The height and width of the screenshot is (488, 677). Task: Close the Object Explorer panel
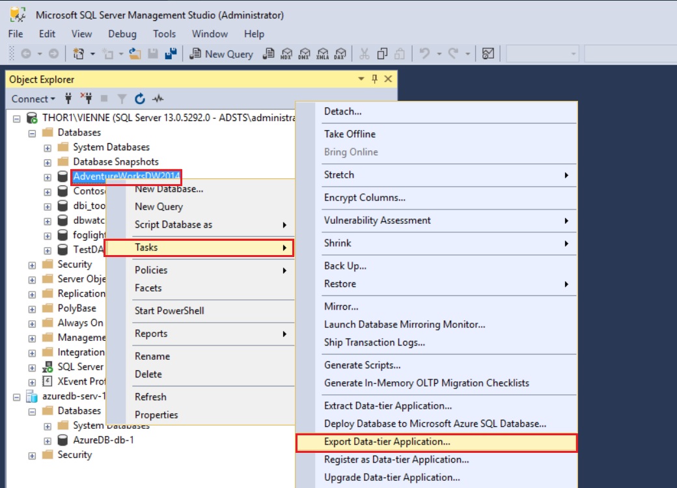(388, 79)
